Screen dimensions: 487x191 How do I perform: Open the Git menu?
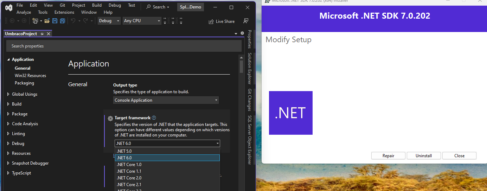(x=62, y=5)
